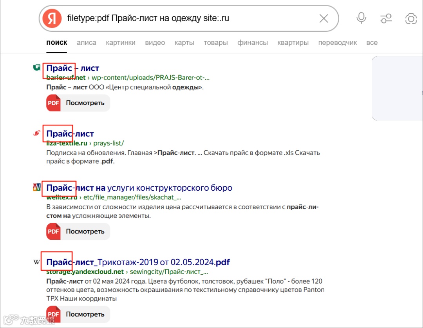Image resolution: width=423 pixels, height=328 pixels.
Task: Switch to квартиры tab
Action: (293, 43)
